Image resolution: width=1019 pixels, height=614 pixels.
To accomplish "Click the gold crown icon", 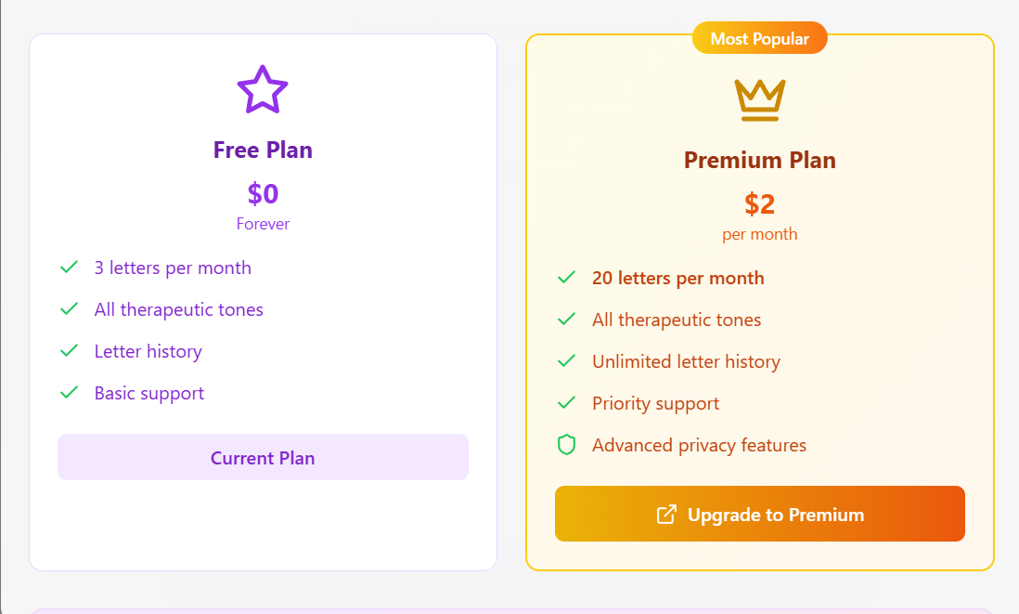I will tap(760, 100).
